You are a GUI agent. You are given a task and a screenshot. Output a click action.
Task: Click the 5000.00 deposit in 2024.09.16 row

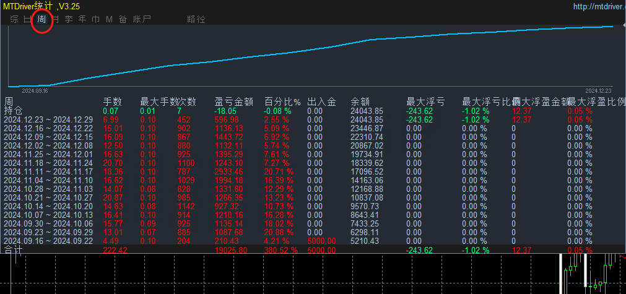pos(321,241)
